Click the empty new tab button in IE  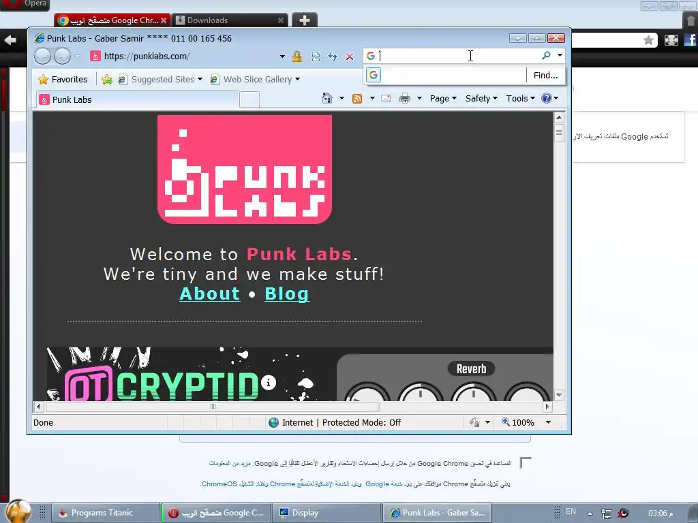tap(249, 99)
